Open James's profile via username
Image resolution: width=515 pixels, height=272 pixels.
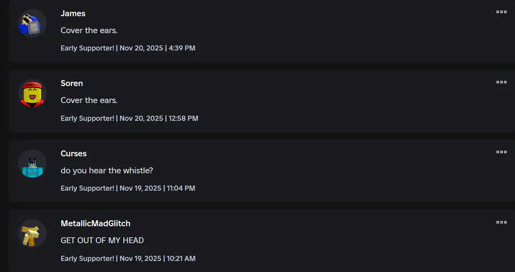tap(73, 13)
